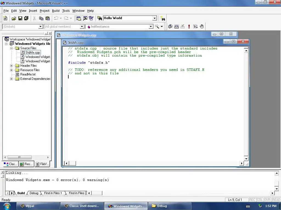
Task: Insert a breakpoint with the hand icon
Action: [x=202, y=27]
